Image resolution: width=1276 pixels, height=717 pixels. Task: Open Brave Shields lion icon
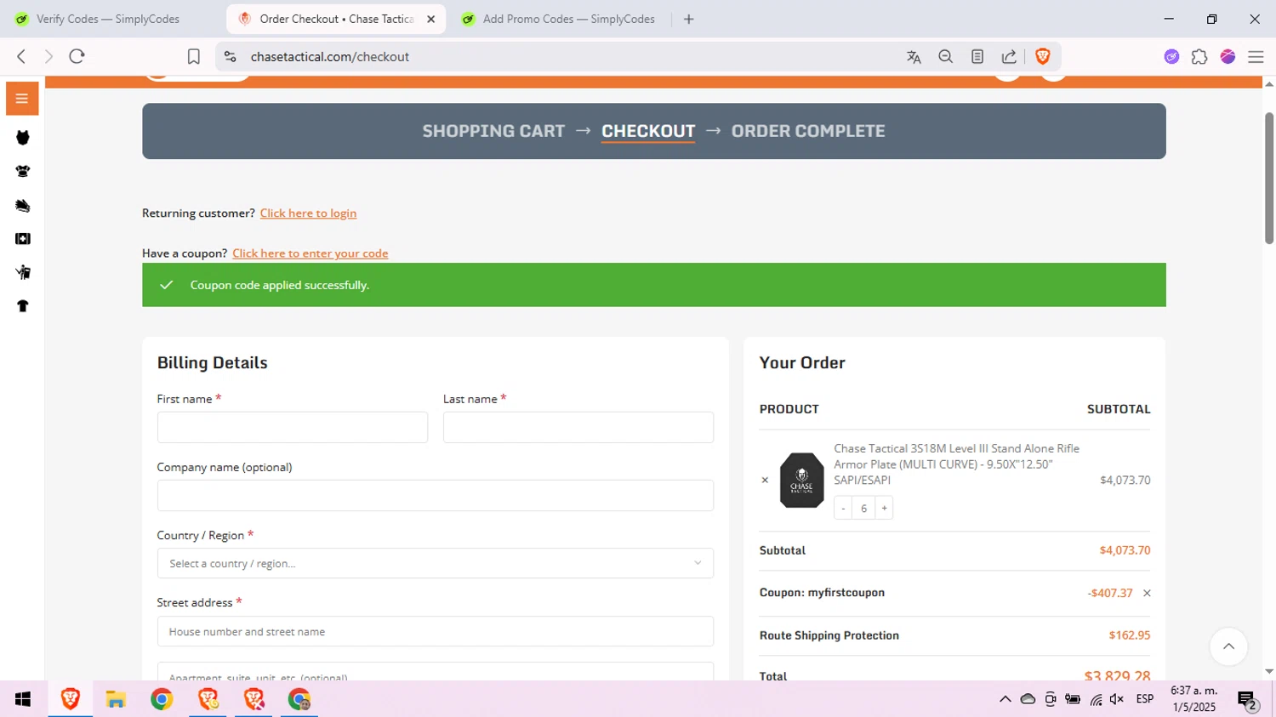pos(1043,57)
